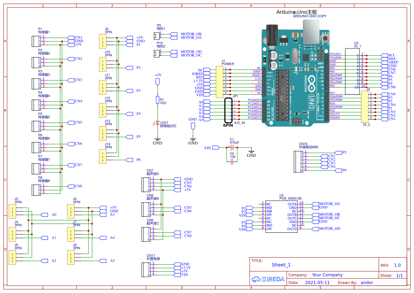
Task: Click the VIN net port left of C1
Action: 216,148
